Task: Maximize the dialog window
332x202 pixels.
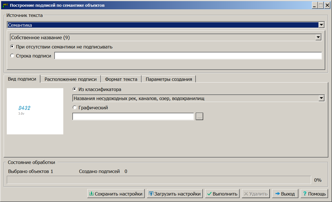Action: click(x=320, y=5)
